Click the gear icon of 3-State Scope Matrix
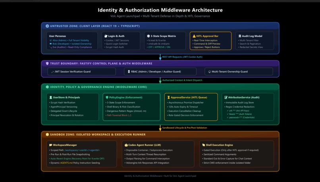 pyautogui.click(x=148, y=36)
